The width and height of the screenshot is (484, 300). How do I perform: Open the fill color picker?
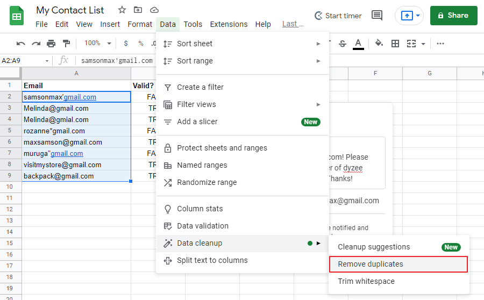pyautogui.click(x=379, y=43)
